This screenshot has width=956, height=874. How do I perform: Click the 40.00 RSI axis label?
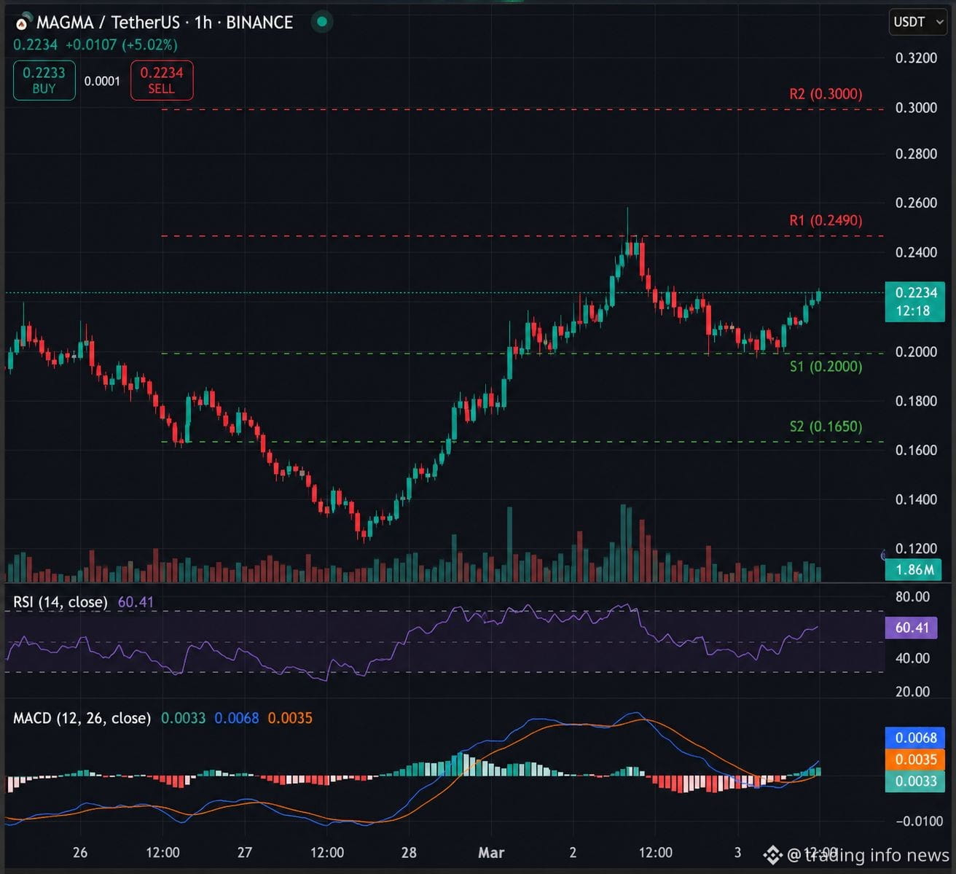point(912,658)
